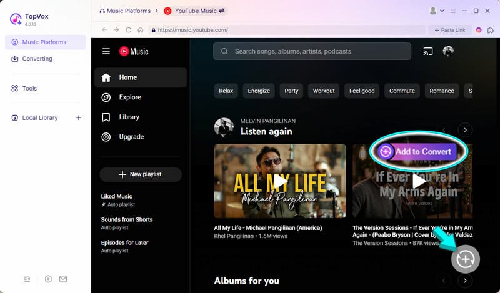The height and width of the screenshot is (293, 500).
Task: Open The Version Sessions song title
Action: click(412, 231)
